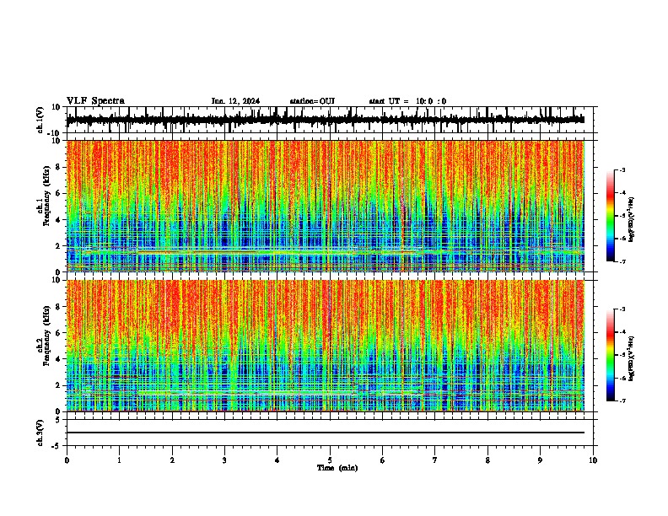Click the ch.1 colorbar's log(PSD) unit label
The width and height of the screenshot is (668, 516).
pyautogui.click(x=631, y=220)
